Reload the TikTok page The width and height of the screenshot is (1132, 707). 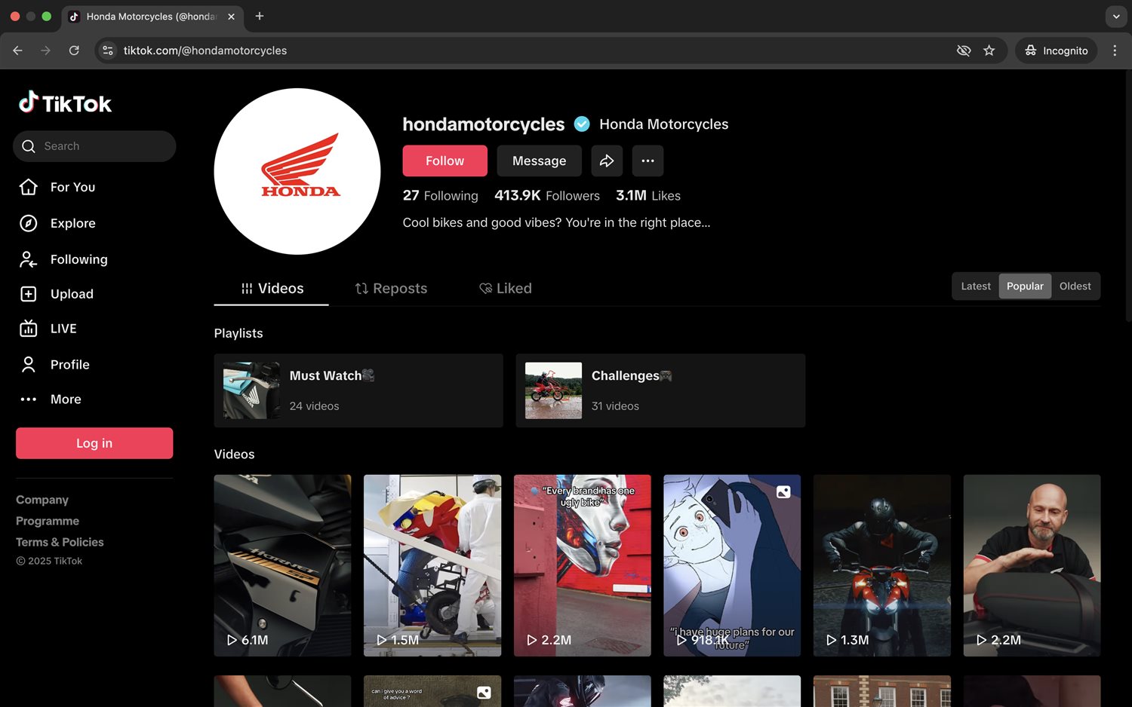pos(74,50)
